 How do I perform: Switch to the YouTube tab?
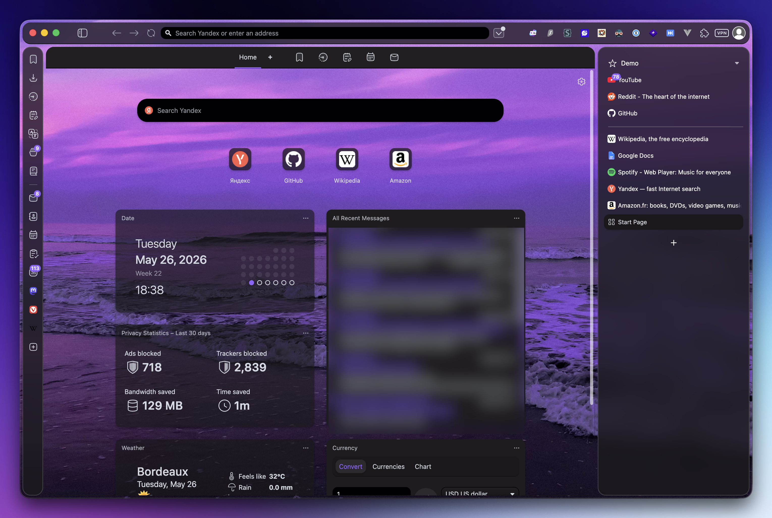click(673, 80)
